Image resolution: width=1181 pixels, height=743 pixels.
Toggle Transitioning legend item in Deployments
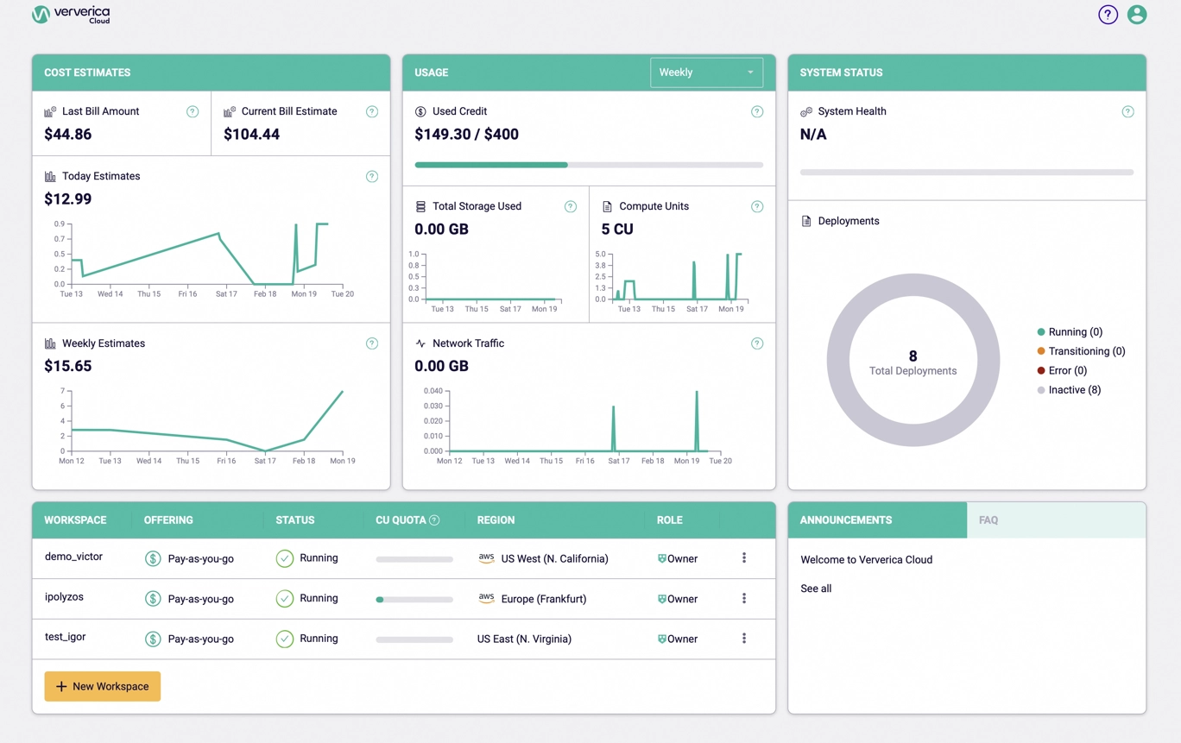tap(1081, 351)
